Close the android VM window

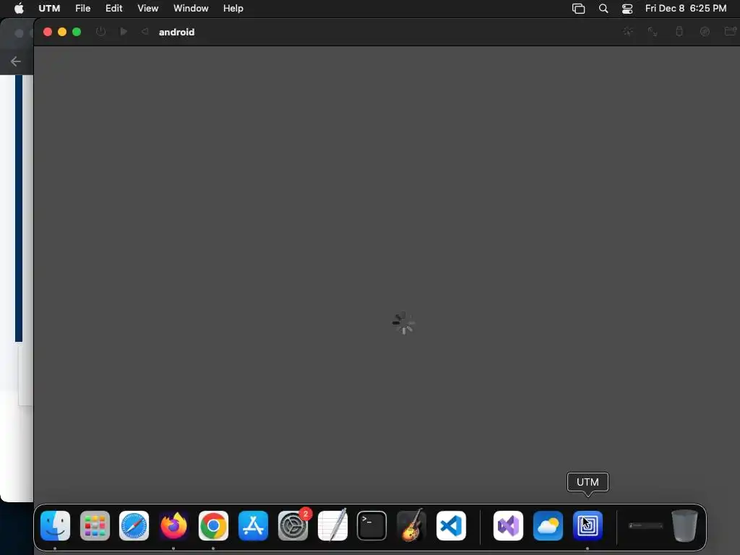(x=48, y=32)
